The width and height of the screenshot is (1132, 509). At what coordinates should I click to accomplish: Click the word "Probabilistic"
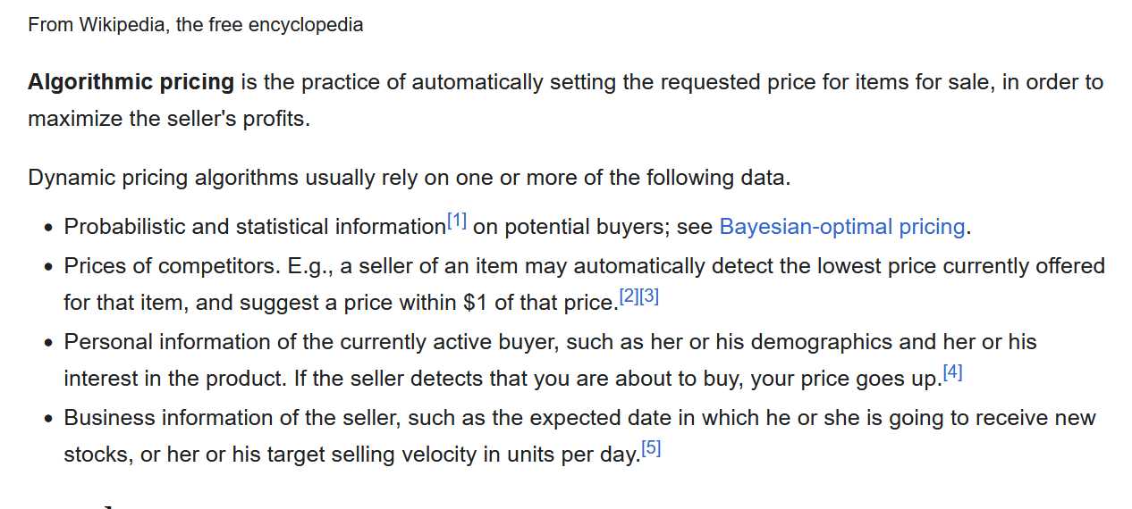(124, 227)
